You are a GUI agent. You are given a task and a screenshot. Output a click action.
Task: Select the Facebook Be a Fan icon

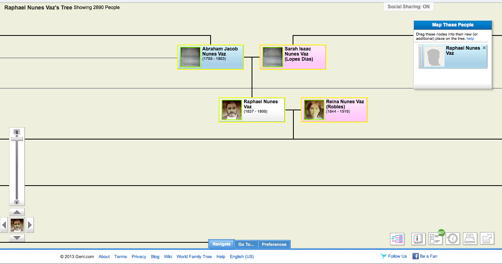pos(415,256)
